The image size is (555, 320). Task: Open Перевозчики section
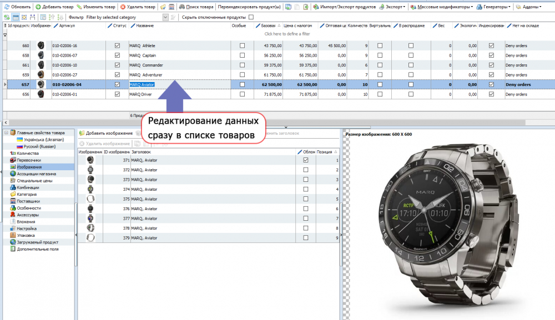point(25,160)
